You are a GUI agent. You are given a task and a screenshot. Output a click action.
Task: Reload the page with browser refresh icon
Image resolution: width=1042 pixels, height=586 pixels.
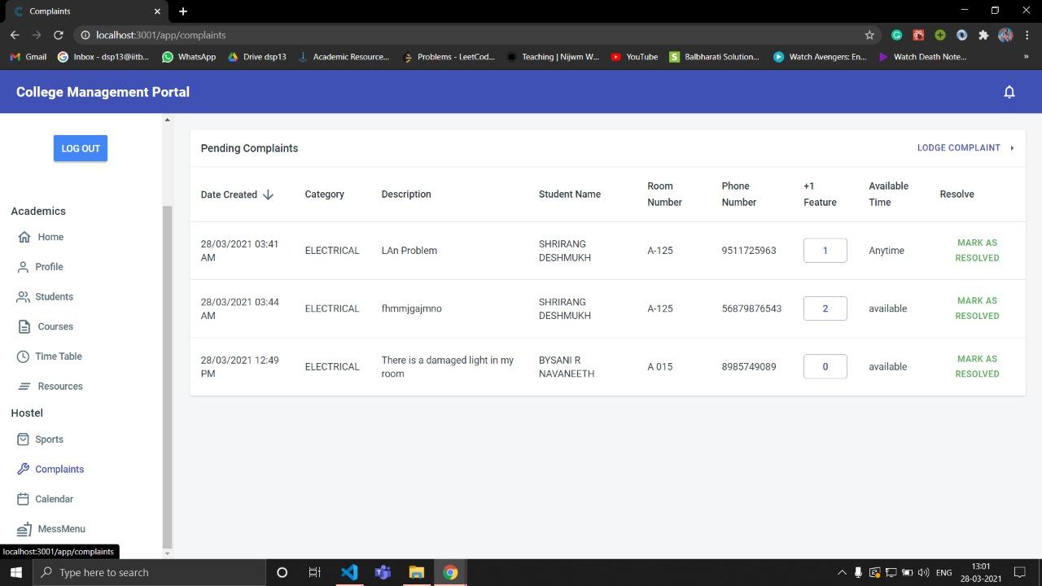click(58, 35)
